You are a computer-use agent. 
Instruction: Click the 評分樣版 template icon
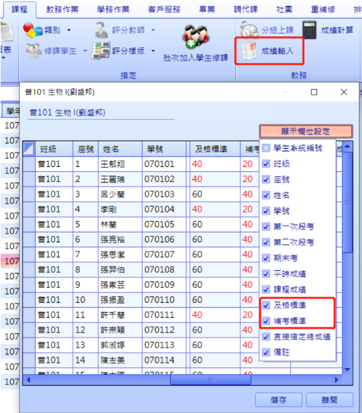(x=101, y=50)
